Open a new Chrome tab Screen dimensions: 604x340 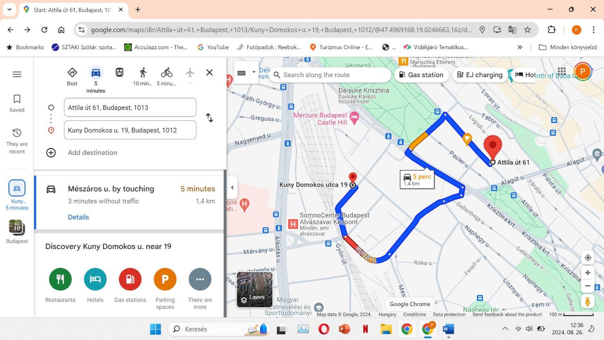point(138,9)
